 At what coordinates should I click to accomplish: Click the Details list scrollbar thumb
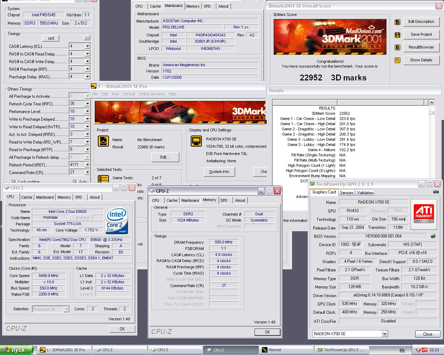(x=432, y=113)
